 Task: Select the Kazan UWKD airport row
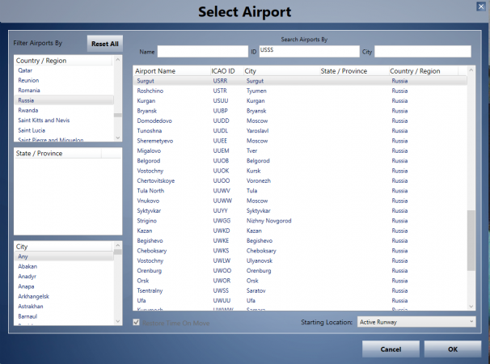tap(300, 231)
